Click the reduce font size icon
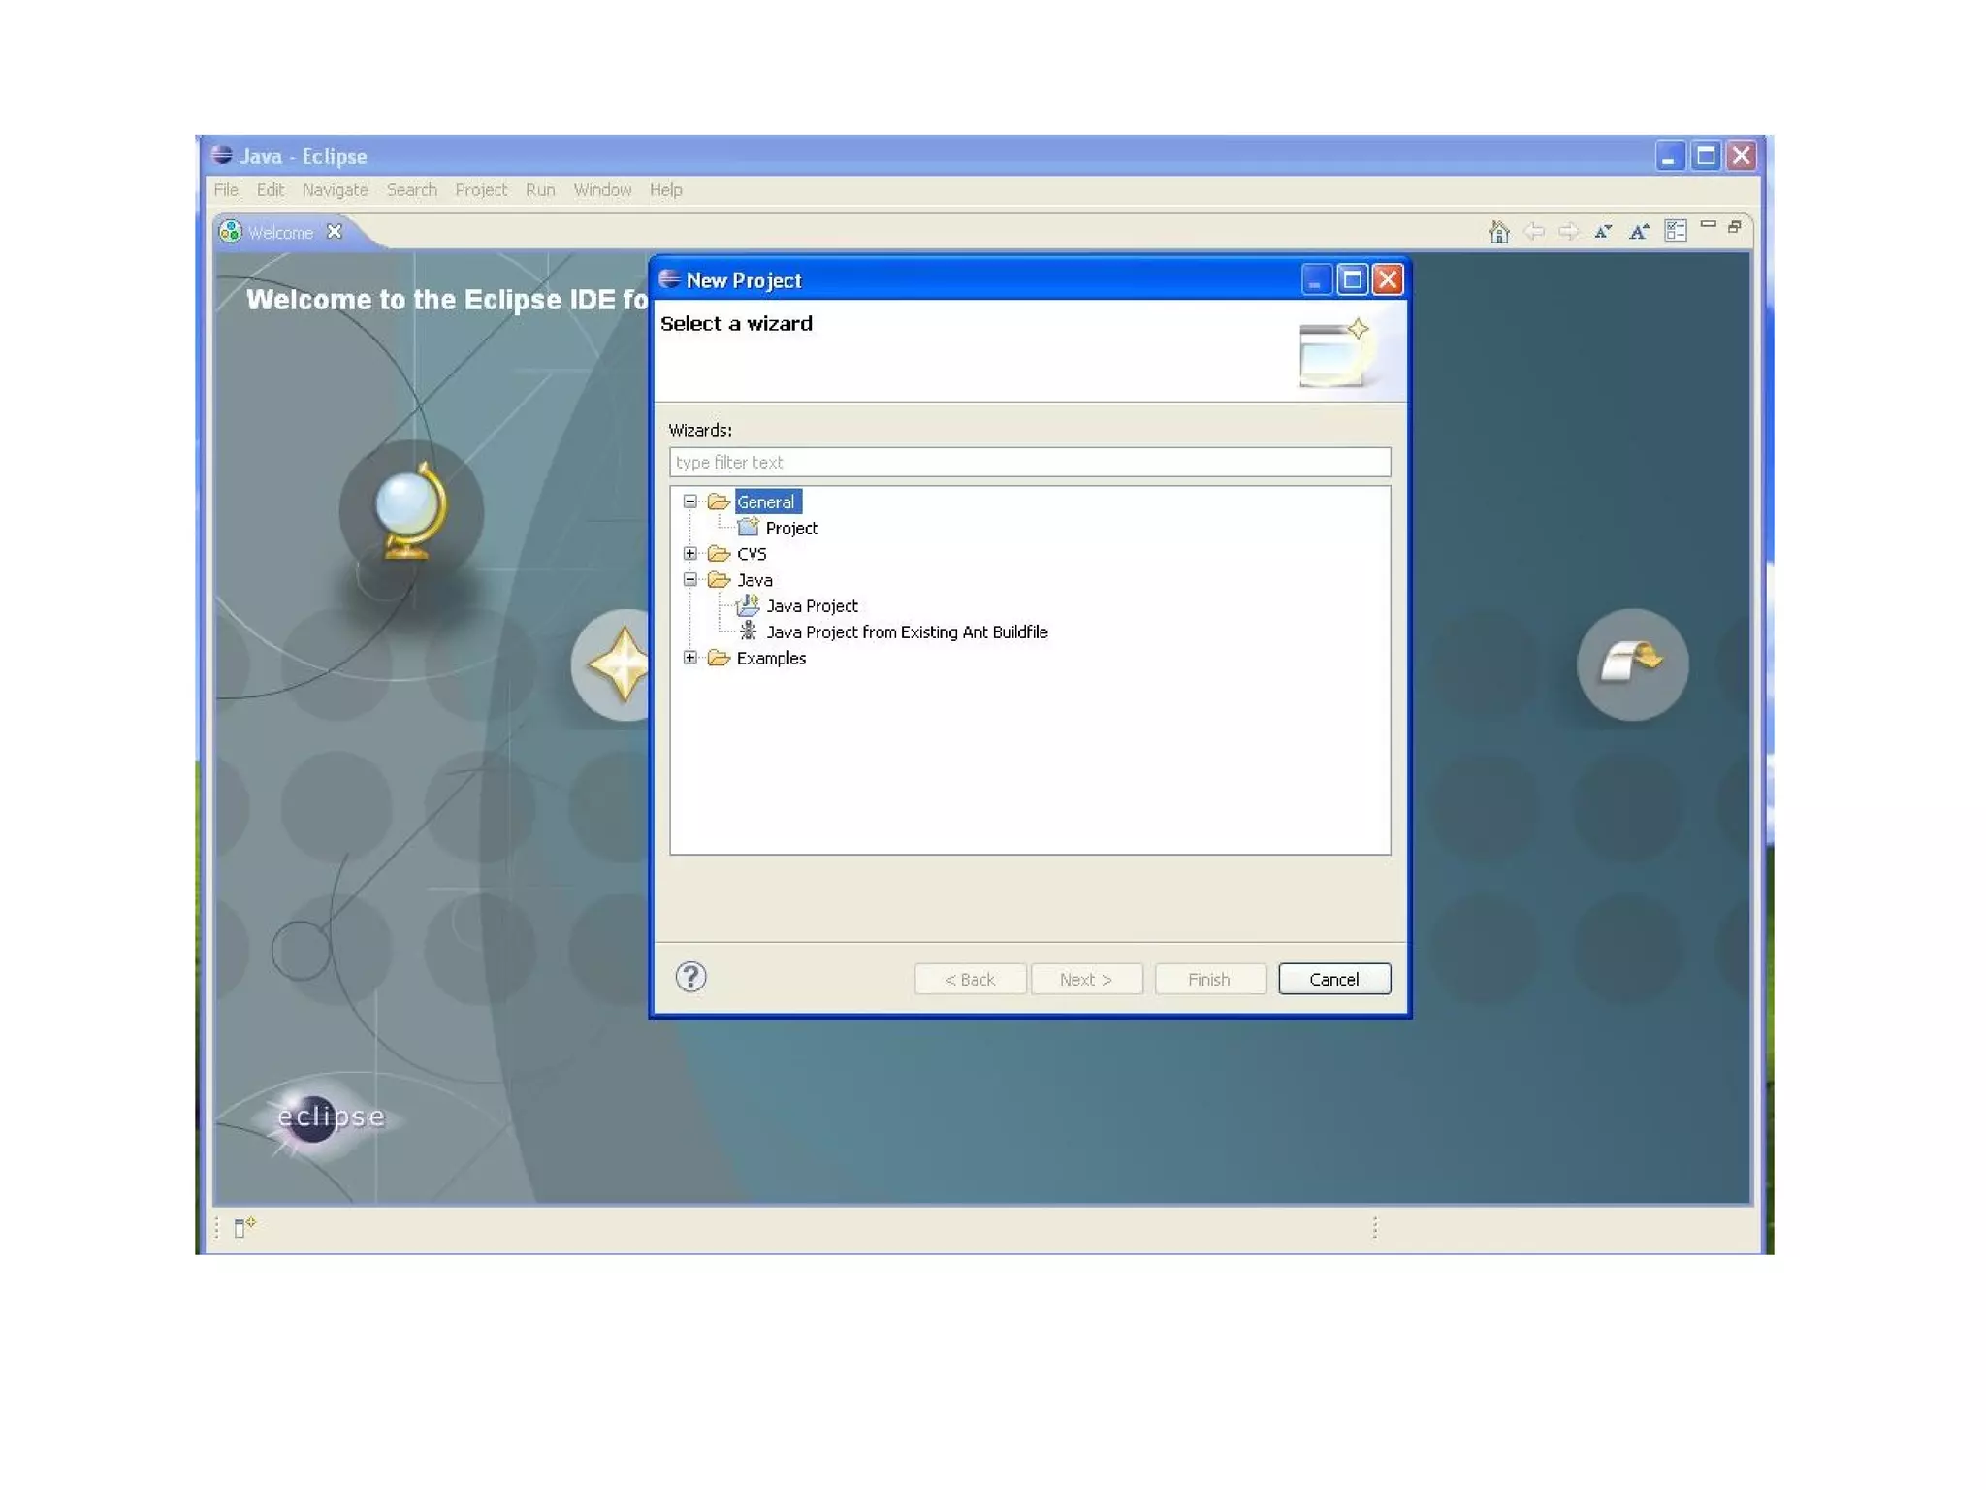 1603,231
